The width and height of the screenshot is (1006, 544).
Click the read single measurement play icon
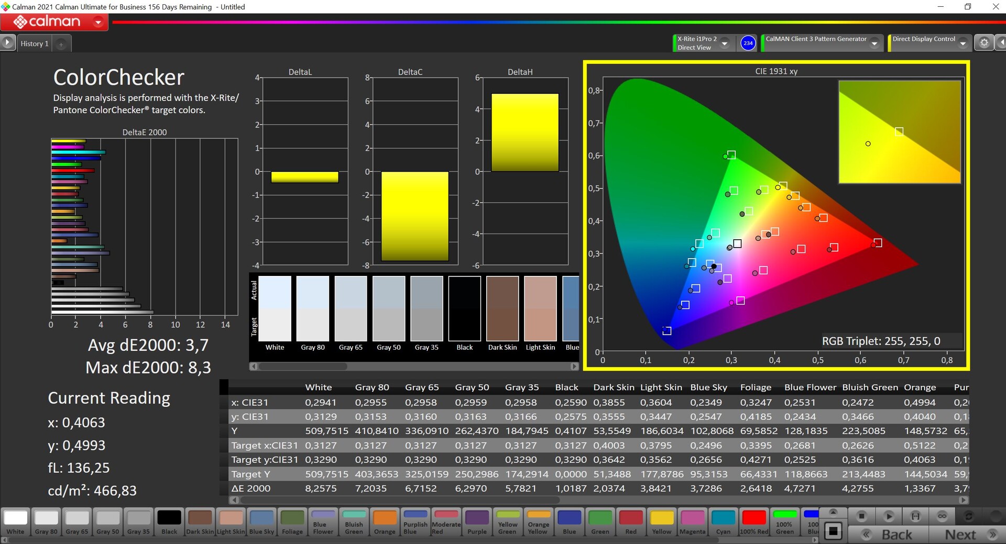point(889,516)
